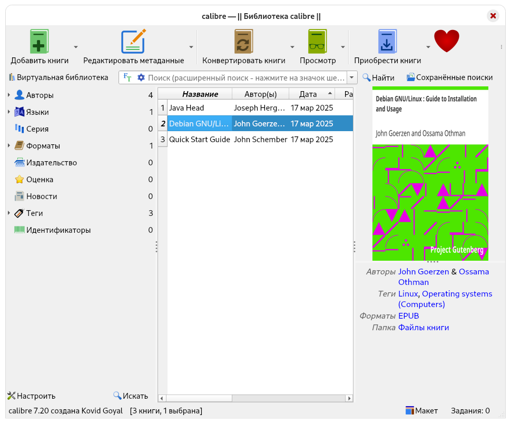511x424 pixels.
Task: Open the EPUB format link
Action: pos(409,316)
